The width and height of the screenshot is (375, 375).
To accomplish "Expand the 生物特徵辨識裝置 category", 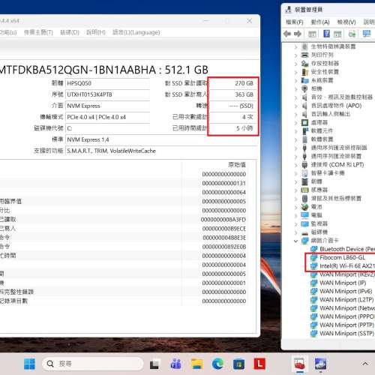I will (296, 46).
